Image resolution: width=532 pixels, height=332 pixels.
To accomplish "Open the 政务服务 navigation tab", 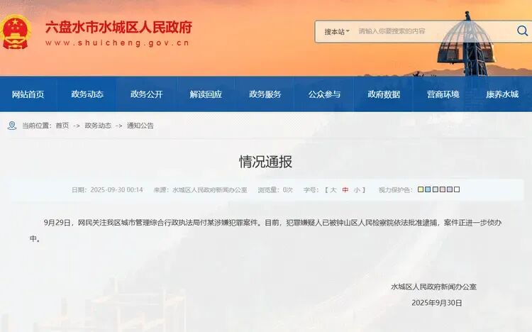I will click(265, 94).
